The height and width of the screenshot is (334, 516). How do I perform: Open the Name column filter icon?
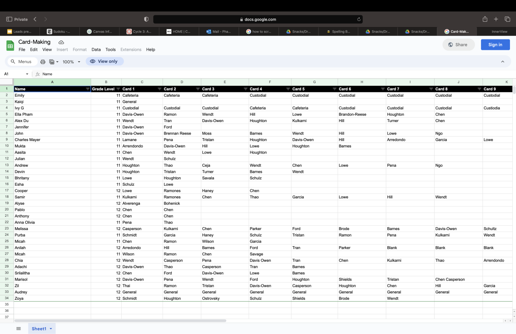[88, 89]
